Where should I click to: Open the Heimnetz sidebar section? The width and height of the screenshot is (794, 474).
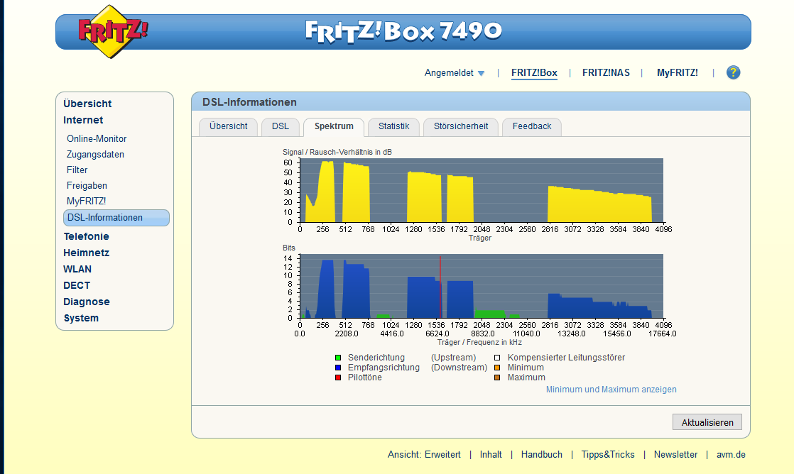86,253
